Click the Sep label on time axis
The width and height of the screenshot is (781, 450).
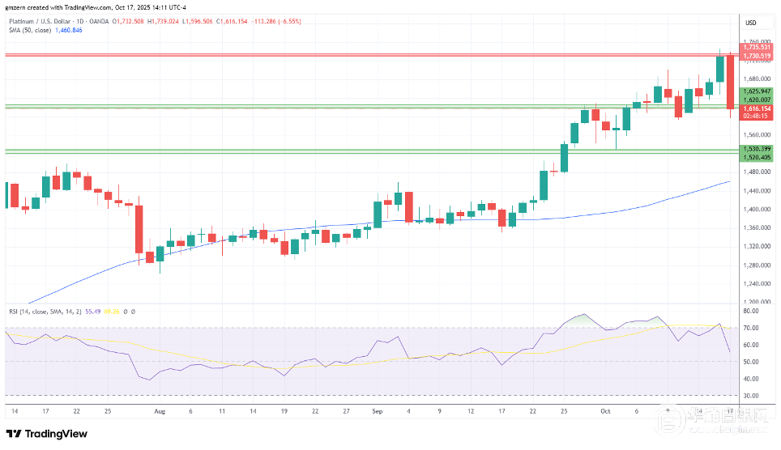pos(377,411)
